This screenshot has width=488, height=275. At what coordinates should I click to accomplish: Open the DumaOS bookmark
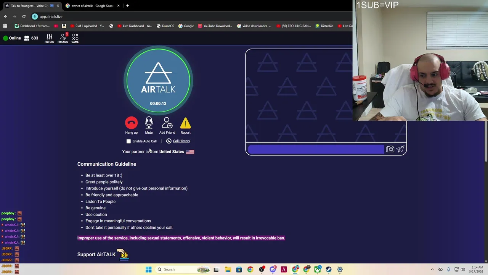tap(165, 26)
